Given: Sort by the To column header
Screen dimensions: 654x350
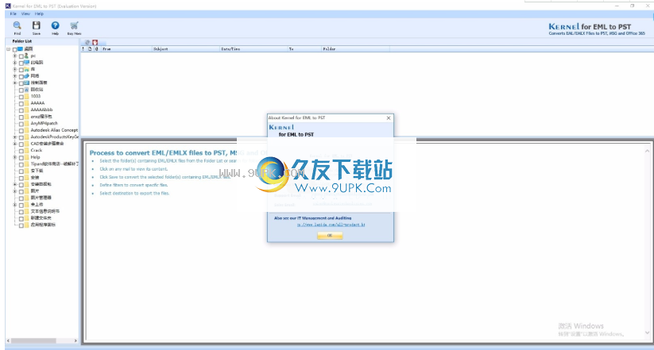Looking at the screenshot, I should 304,48.
